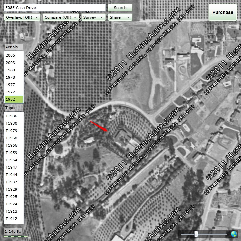Click the Purchase button
This screenshot has width=241, height=241.
pyautogui.click(x=223, y=12)
